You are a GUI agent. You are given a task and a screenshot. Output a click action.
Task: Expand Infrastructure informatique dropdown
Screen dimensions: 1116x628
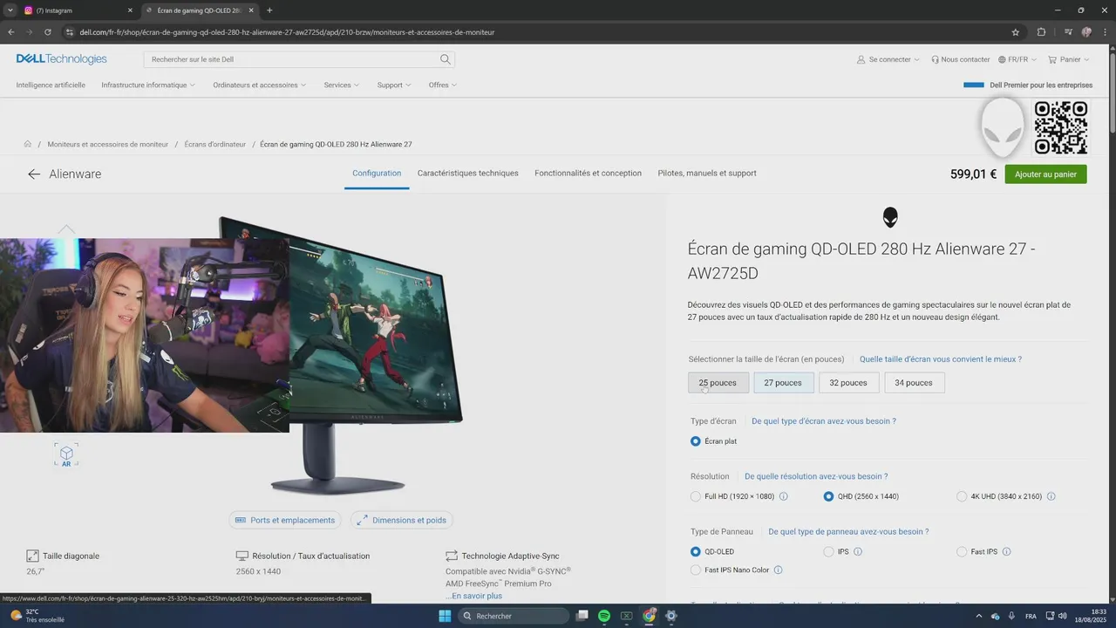click(148, 85)
